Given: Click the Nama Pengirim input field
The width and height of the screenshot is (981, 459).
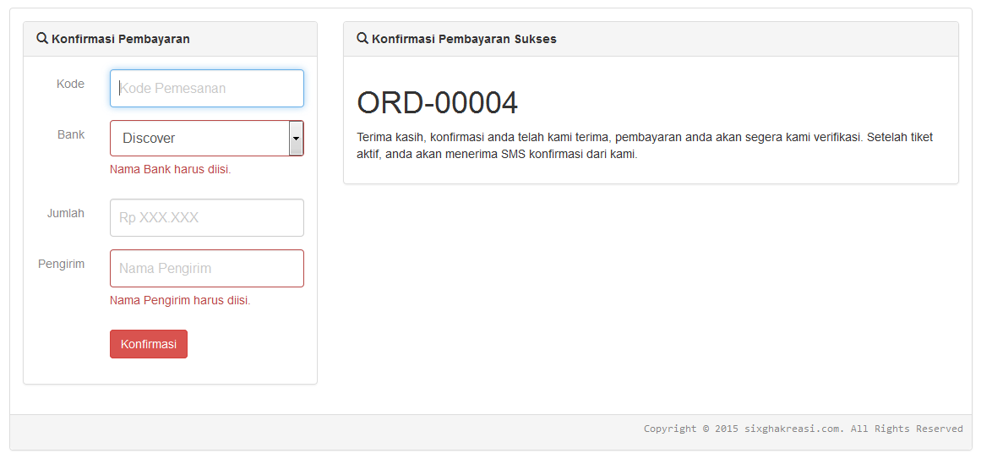Looking at the screenshot, I should [207, 269].
